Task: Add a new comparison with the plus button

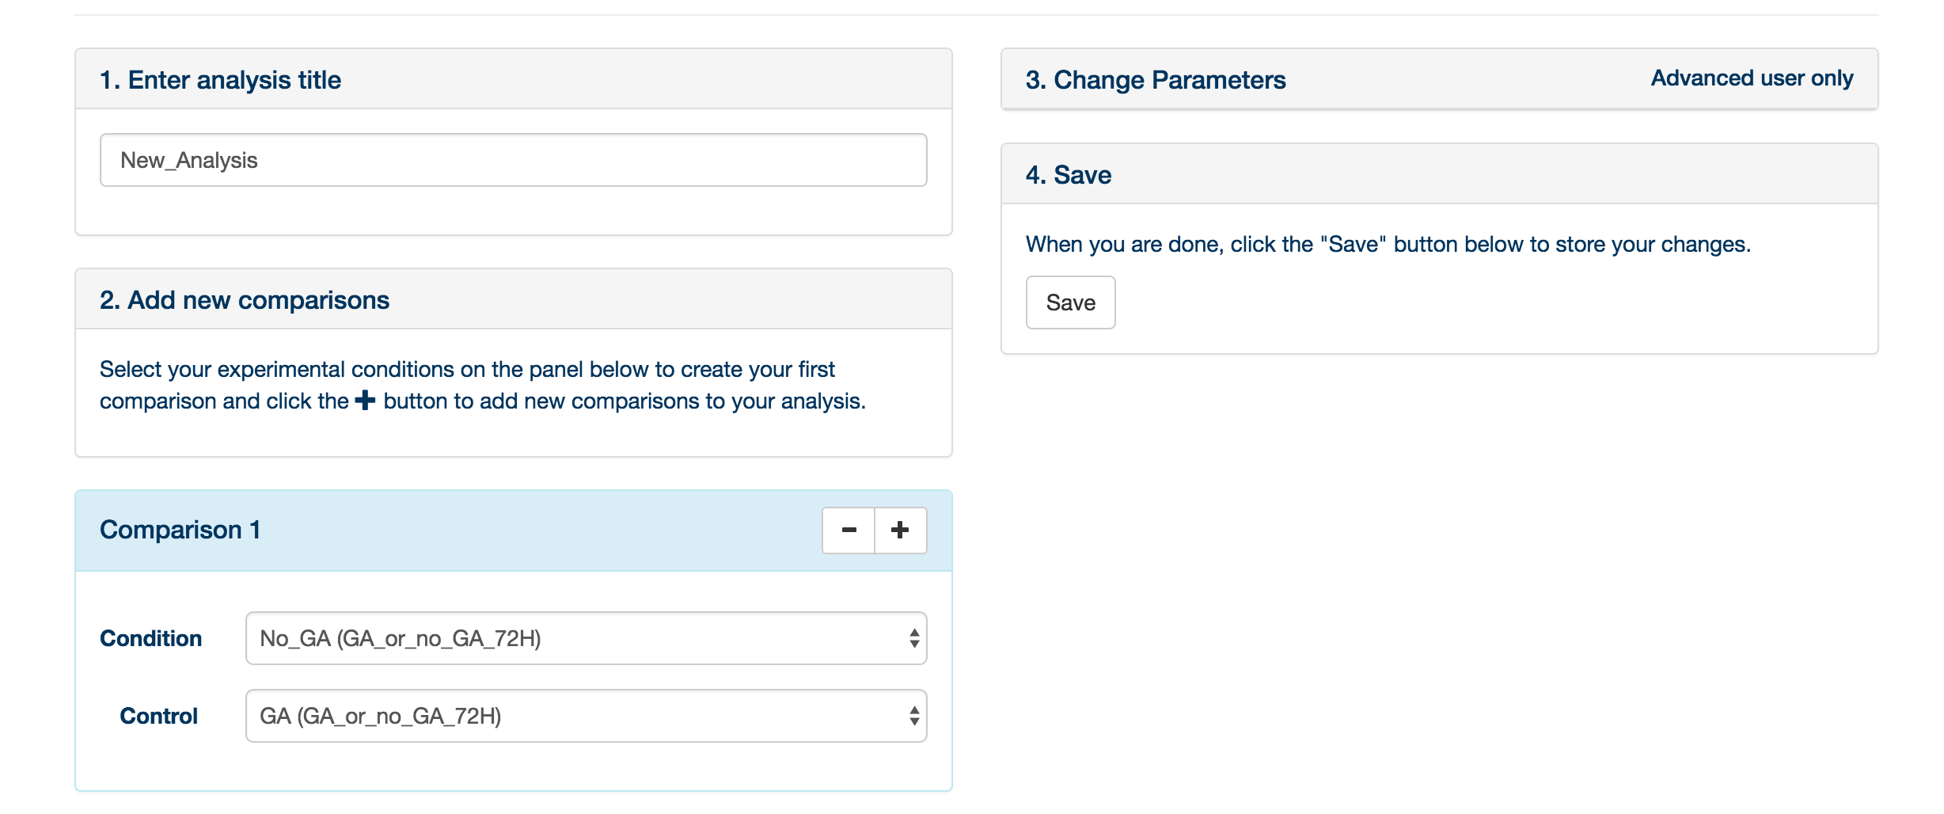Action: click(901, 531)
